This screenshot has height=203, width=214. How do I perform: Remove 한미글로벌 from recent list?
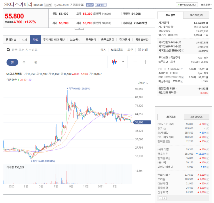click(208, 142)
